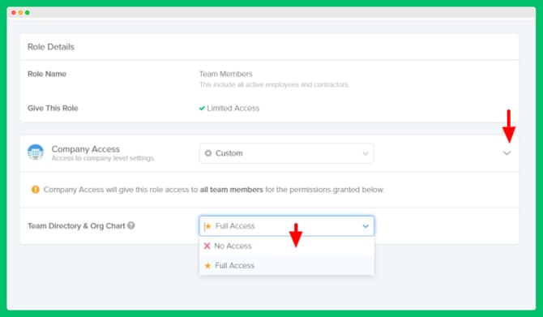Click the Company Access building icon
543x317 pixels.
[x=36, y=152]
